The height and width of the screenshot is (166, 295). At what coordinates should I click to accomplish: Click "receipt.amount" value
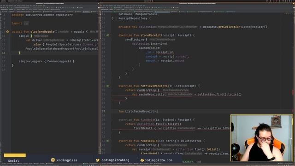coord(172,60)
